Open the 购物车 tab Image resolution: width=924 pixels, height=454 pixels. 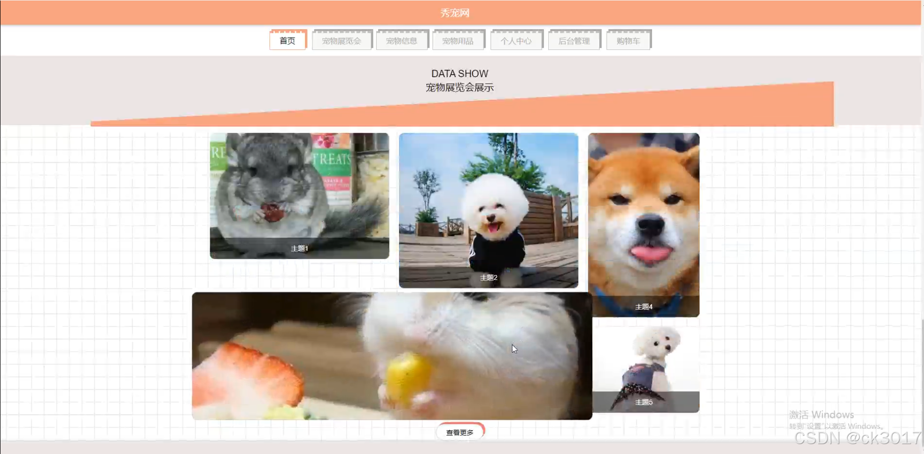point(629,41)
